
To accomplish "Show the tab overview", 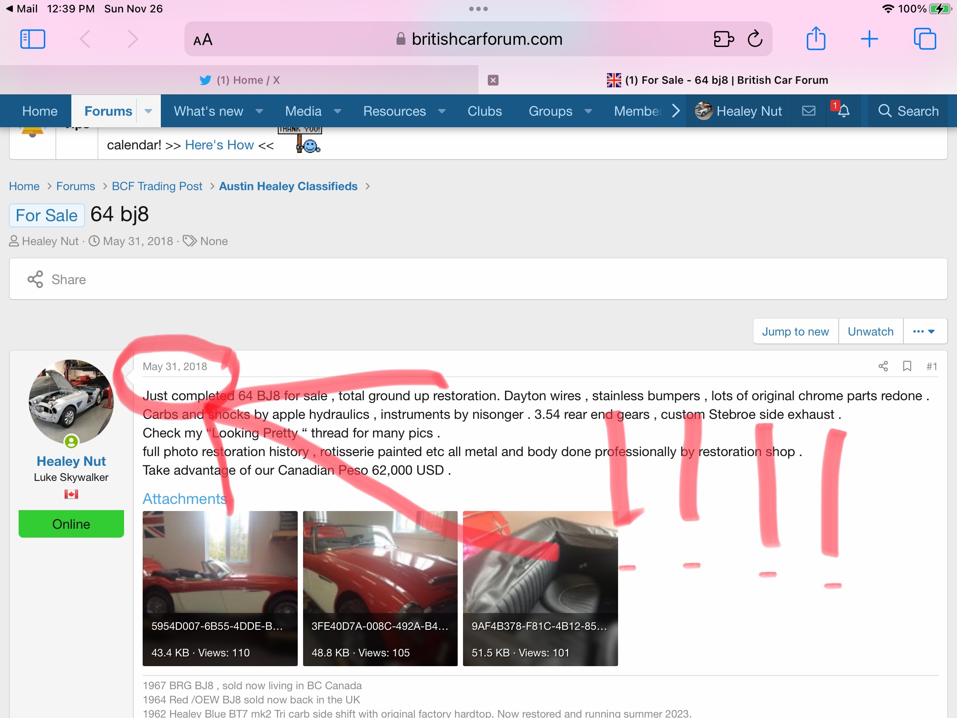I will coord(925,39).
